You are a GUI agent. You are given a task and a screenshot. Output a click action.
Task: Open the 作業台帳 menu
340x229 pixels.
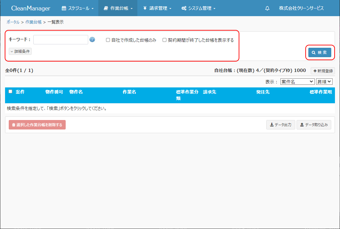118,8
